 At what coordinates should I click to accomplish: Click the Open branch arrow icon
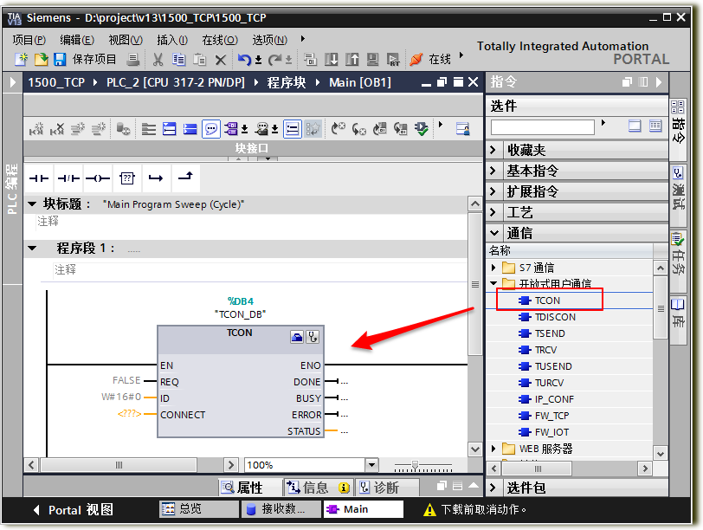156,178
